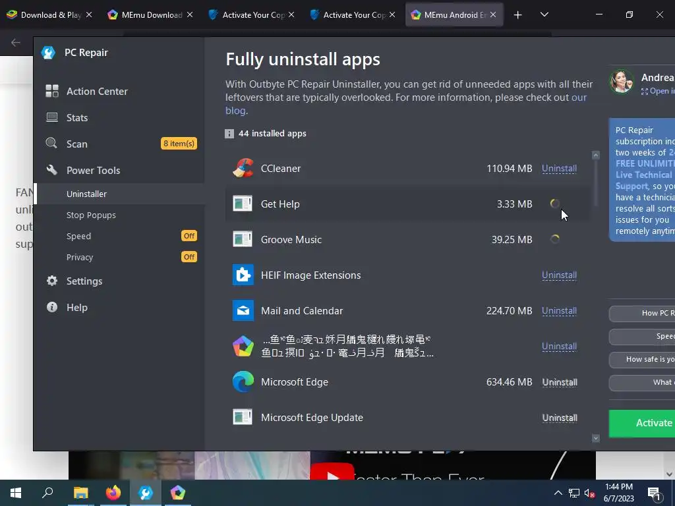Click the app list scroll-up arrow

point(596,155)
